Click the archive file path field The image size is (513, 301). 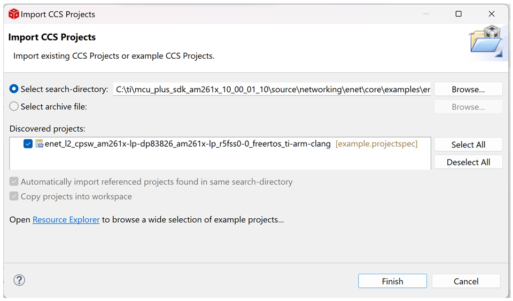pos(273,107)
